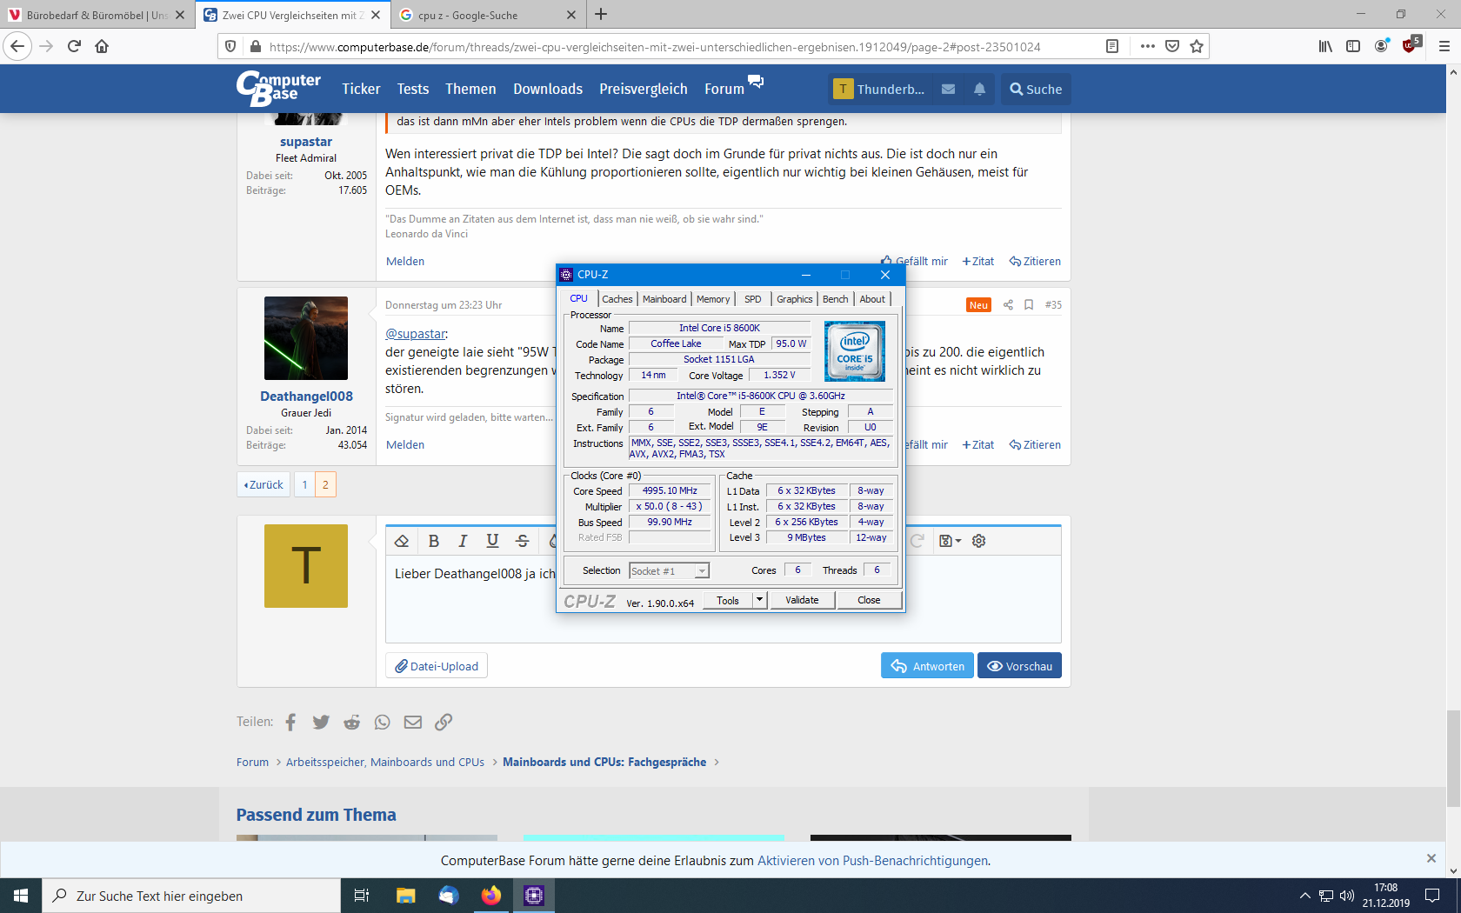Switch to the Bench tab in CPU-Z
1461x913 pixels.
[x=835, y=299]
